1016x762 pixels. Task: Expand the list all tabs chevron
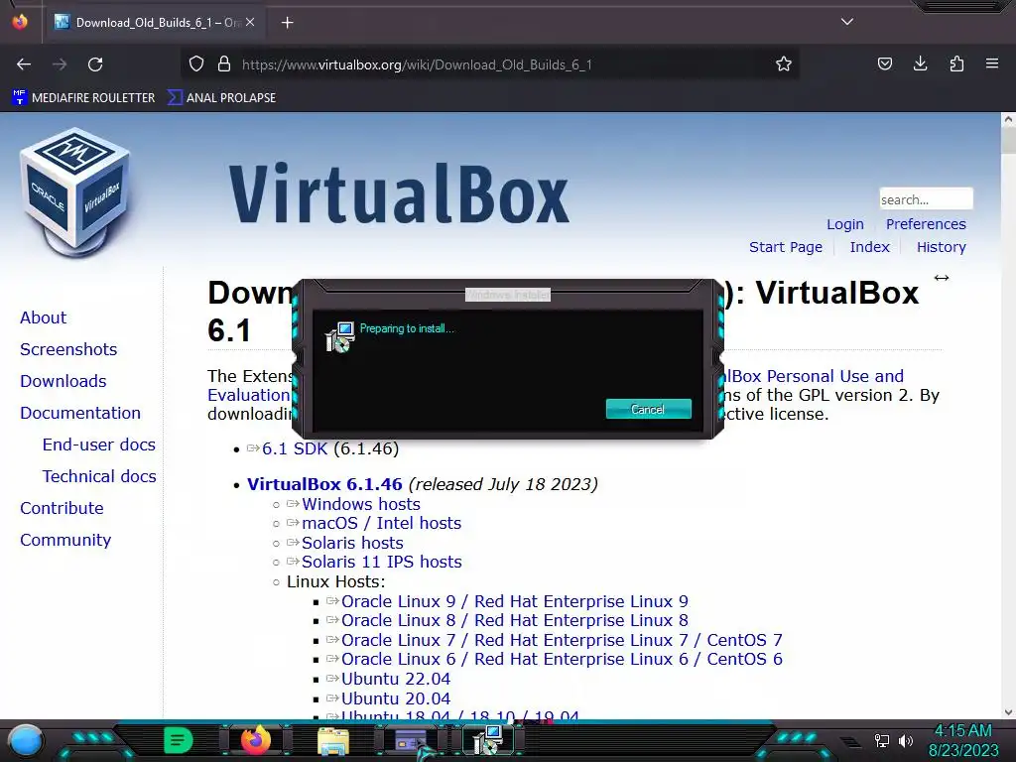tap(847, 22)
